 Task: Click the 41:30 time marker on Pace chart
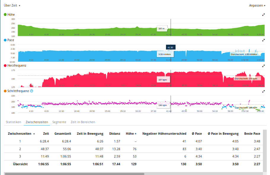pyautogui.click(x=170, y=47)
